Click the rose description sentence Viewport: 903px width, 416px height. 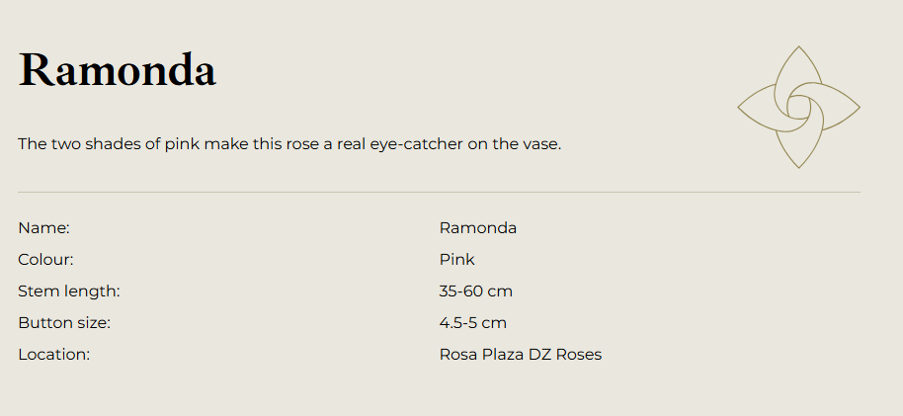tap(289, 144)
